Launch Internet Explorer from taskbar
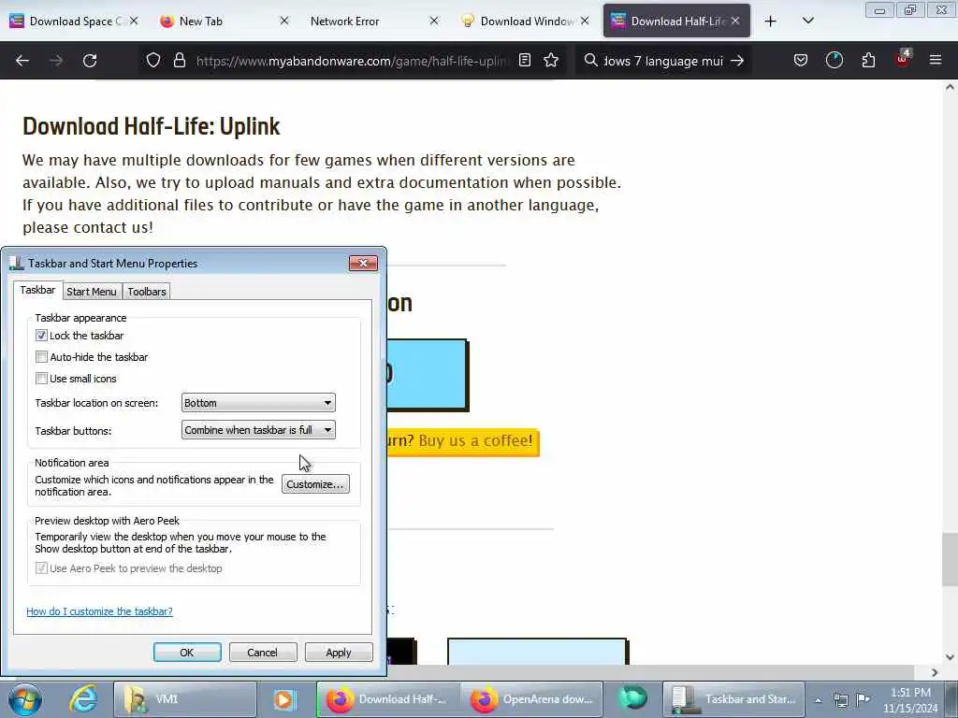 click(83, 699)
